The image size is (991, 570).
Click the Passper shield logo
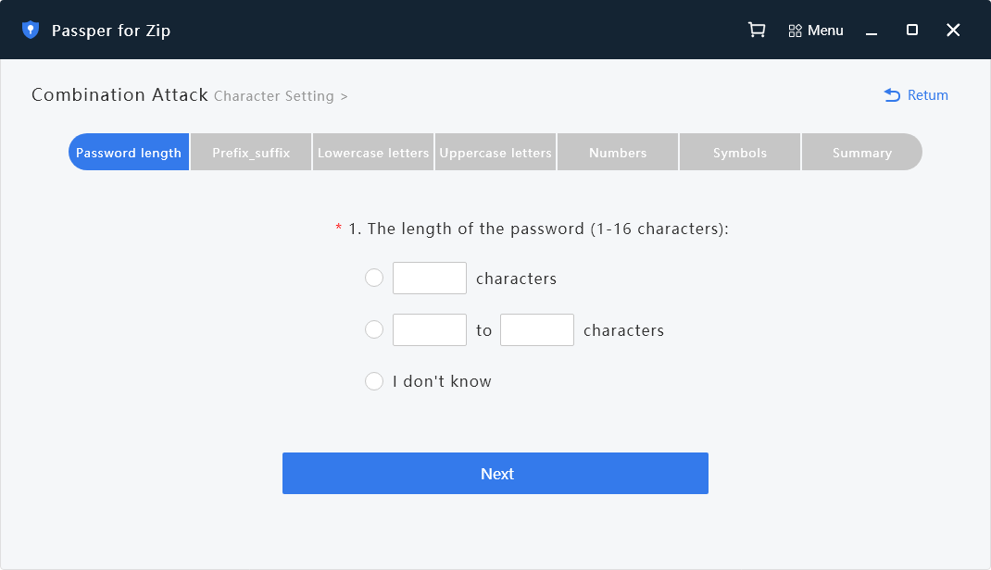(x=31, y=29)
